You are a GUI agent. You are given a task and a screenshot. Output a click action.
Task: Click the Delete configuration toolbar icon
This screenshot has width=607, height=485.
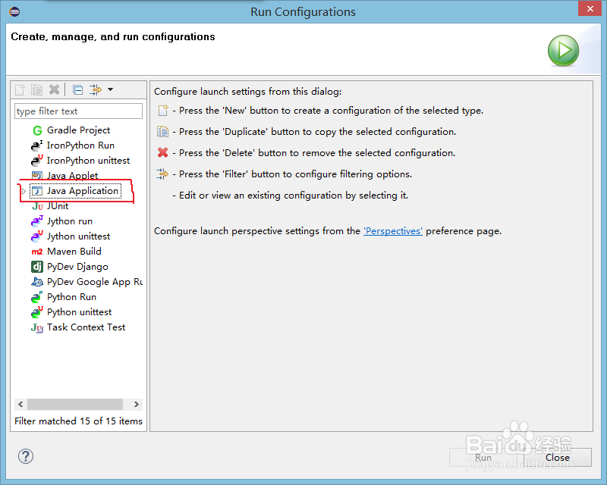click(x=54, y=89)
